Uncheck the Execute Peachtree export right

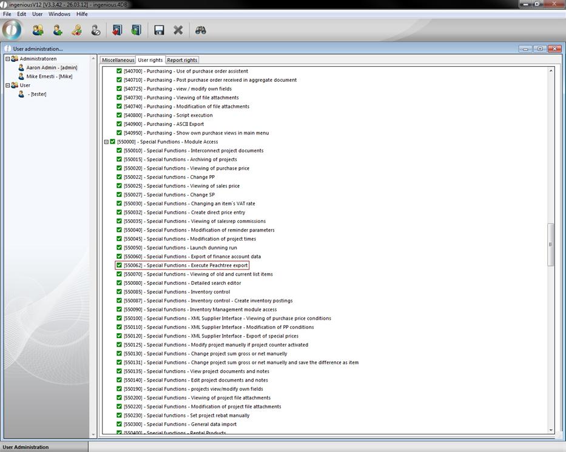tap(120, 265)
